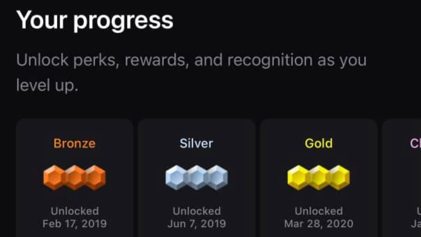Click the right Bronze gem icon
Viewport: 421px width, 237px height.
95,177
